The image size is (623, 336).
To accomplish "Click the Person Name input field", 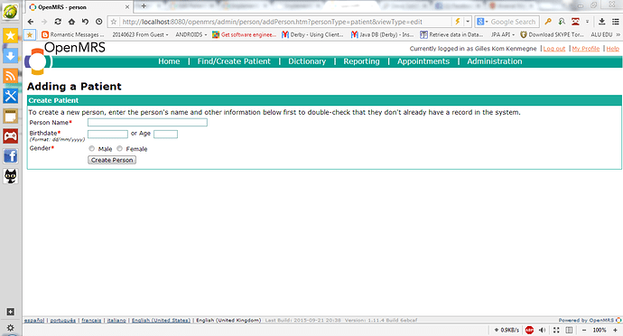I will [147, 123].
